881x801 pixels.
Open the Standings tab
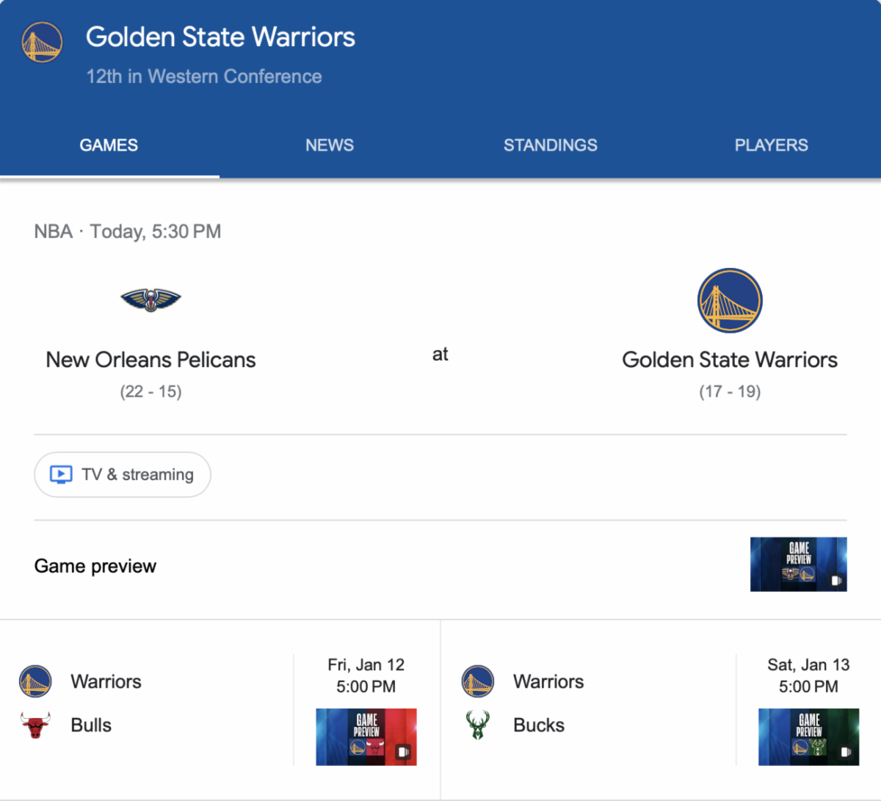point(551,145)
